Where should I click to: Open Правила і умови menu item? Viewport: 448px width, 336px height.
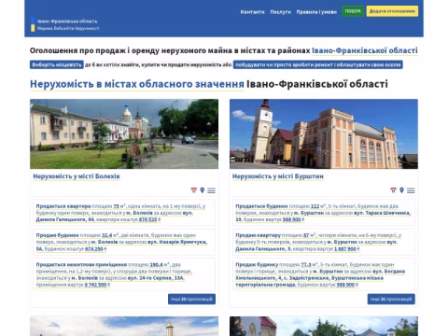316,12
